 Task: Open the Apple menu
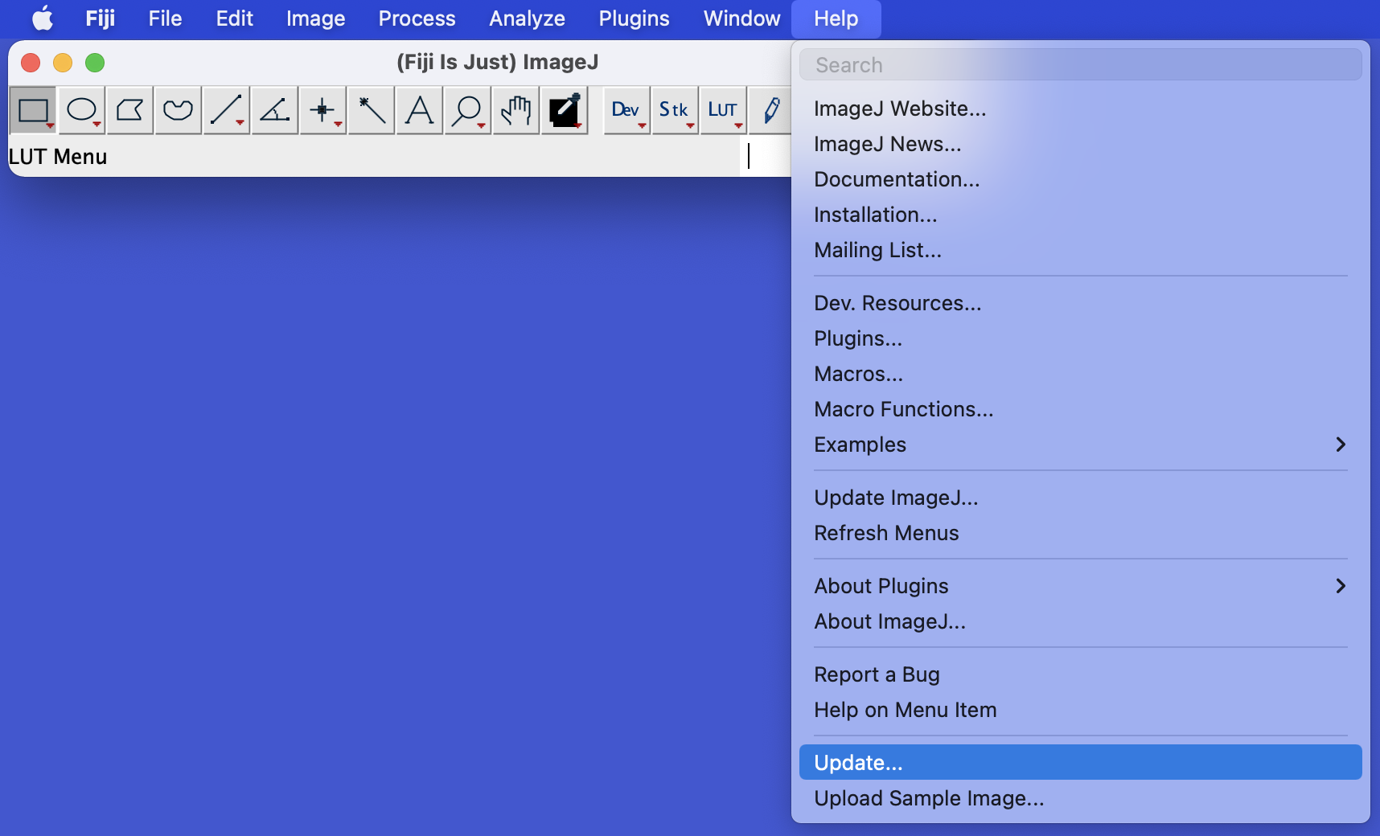point(43,18)
